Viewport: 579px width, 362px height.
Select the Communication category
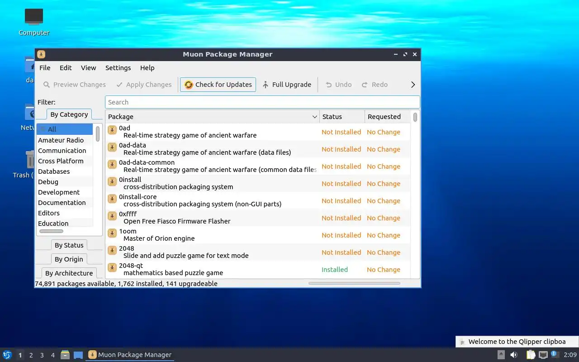pyautogui.click(x=65, y=151)
